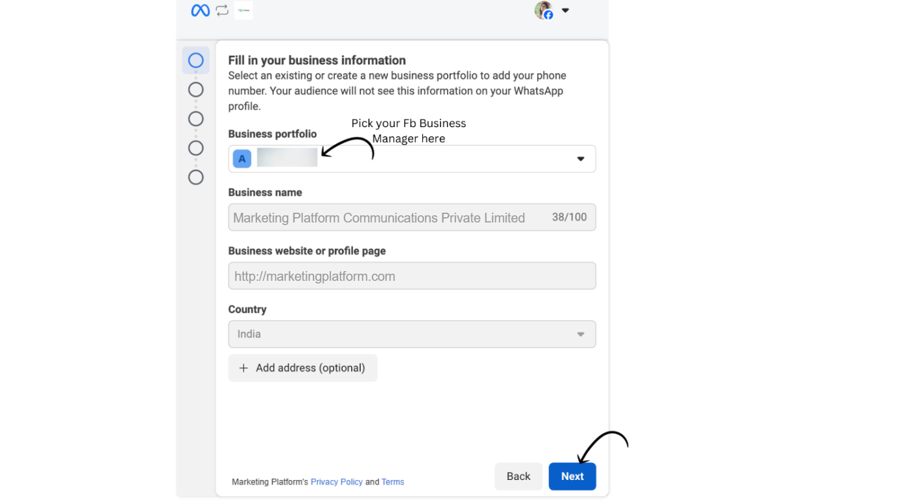The image size is (898, 502).
Task: Expand the account dropdown arrow in header
Action: pyautogui.click(x=565, y=10)
